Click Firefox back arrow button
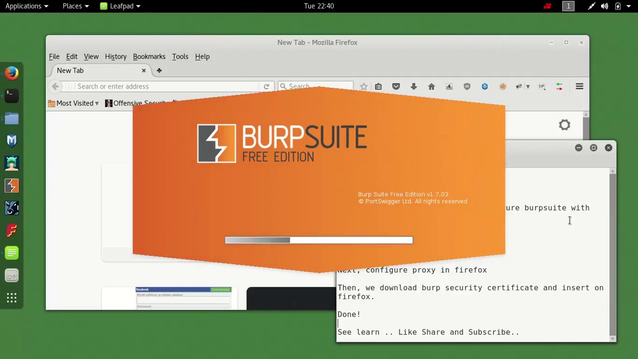 click(55, 86)
